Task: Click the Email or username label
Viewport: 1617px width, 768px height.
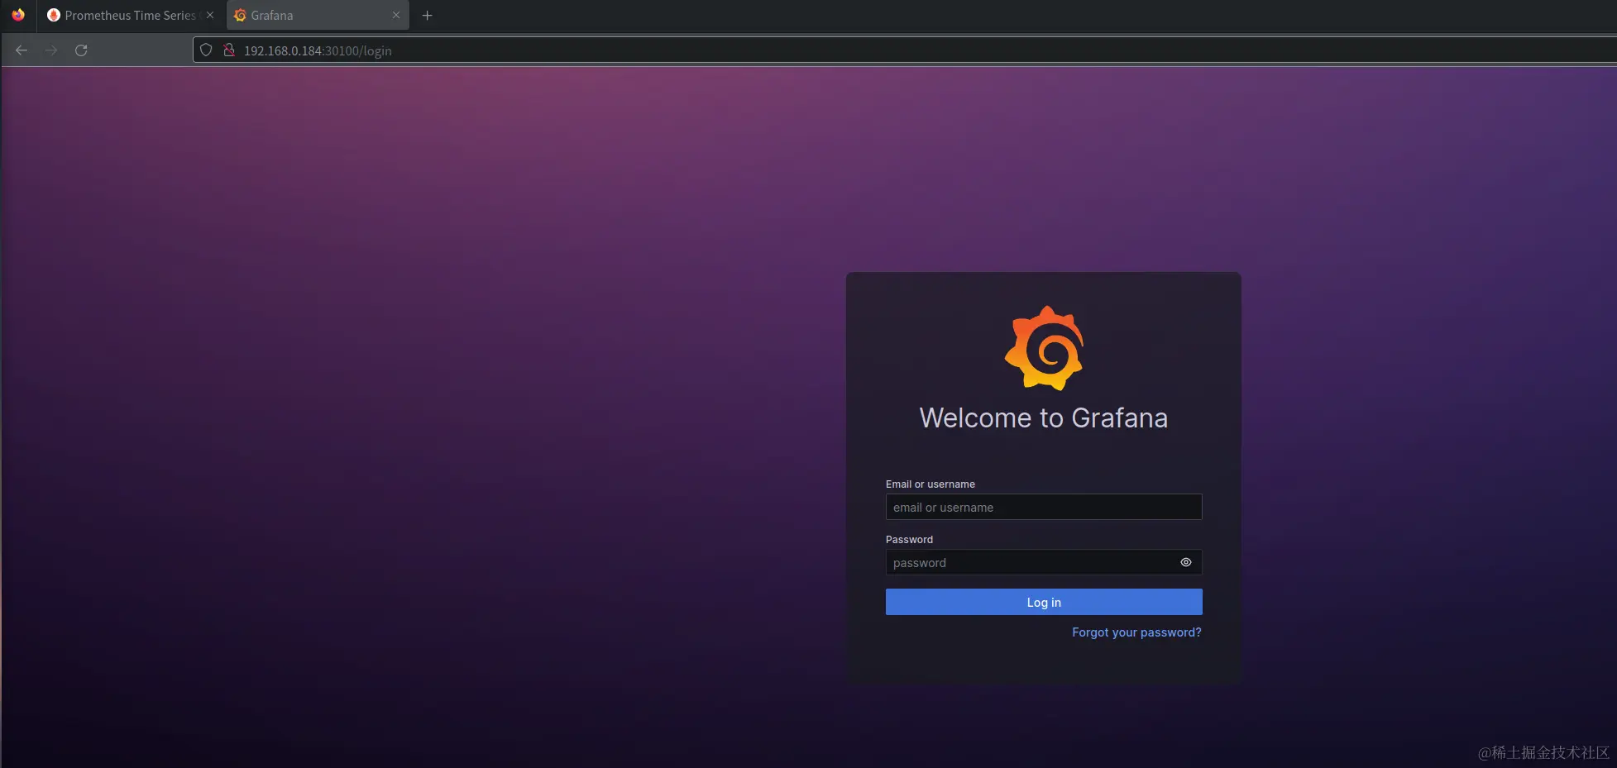Action: 930,484
